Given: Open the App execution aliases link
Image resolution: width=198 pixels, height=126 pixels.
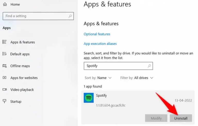Looking at the screenshot, I should pos(100,44).
